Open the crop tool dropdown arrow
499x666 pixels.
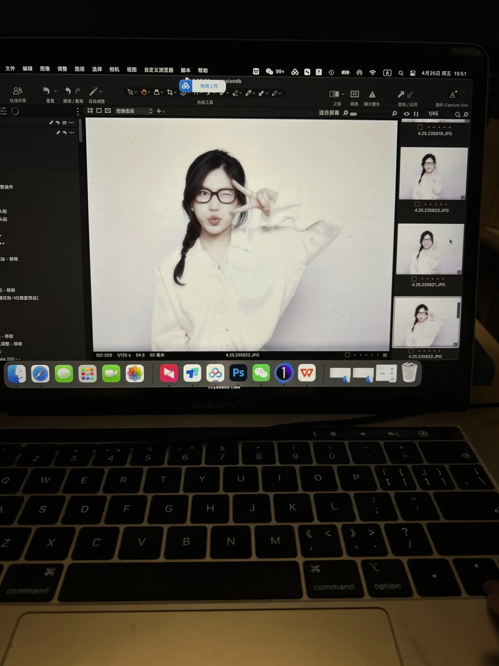pyautogui.click(x=175, y=93)
